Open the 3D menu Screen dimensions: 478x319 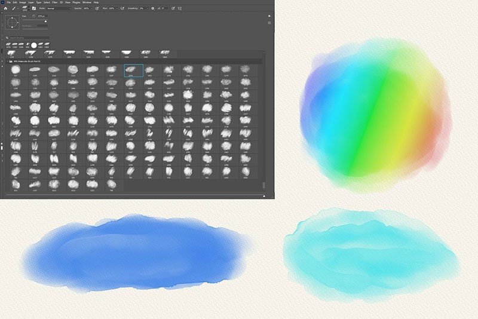click(x=62, y=2)
